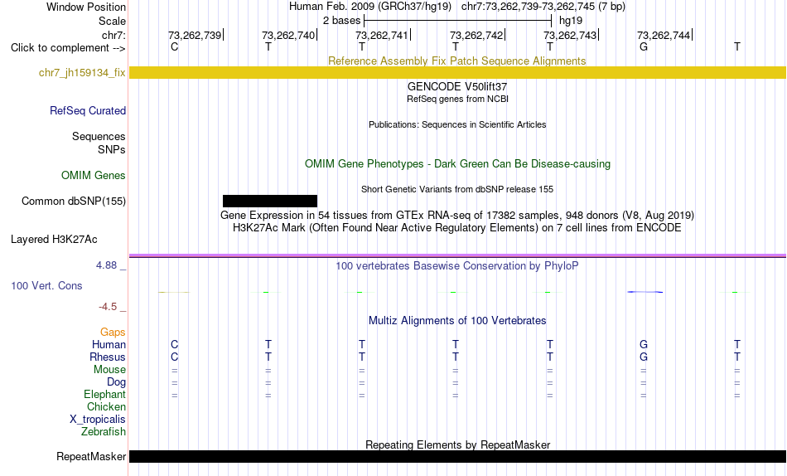This screenshot has width=787, height=476.
Task: Click base G in the Human alignment row
Action: tap(644, 344)
